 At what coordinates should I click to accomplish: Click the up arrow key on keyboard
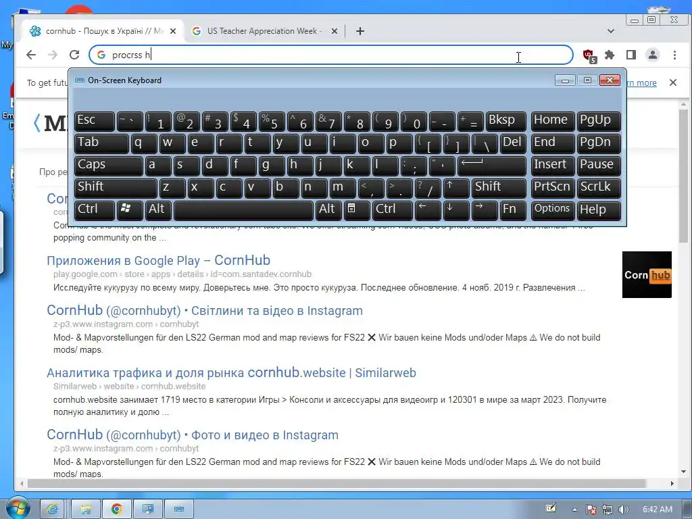456,188
